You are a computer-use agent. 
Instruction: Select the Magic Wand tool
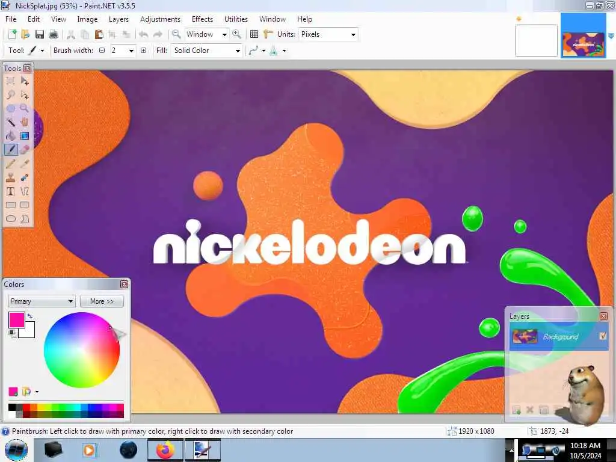coord(11,122)
